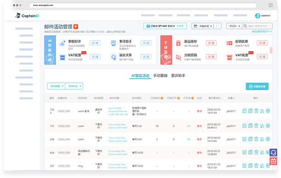
Task: Click the help icon beside 打开率 column
Action: point(192,98)
